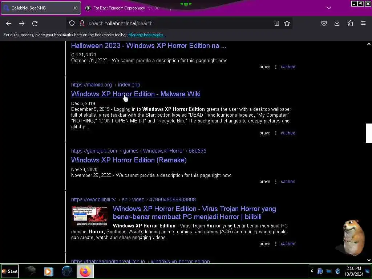Open the shield tracking protection icon
This screenshot has height=279, width=372.
[72, 23]
